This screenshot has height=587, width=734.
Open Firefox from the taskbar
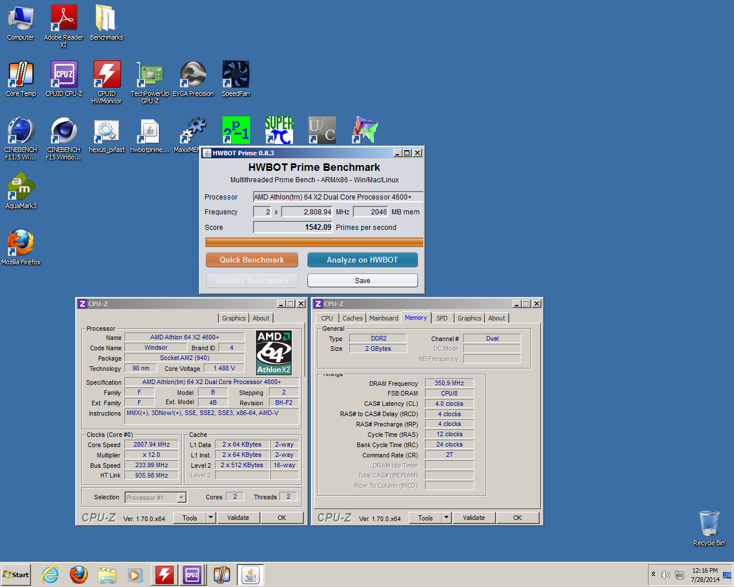(x=79, y=575)
